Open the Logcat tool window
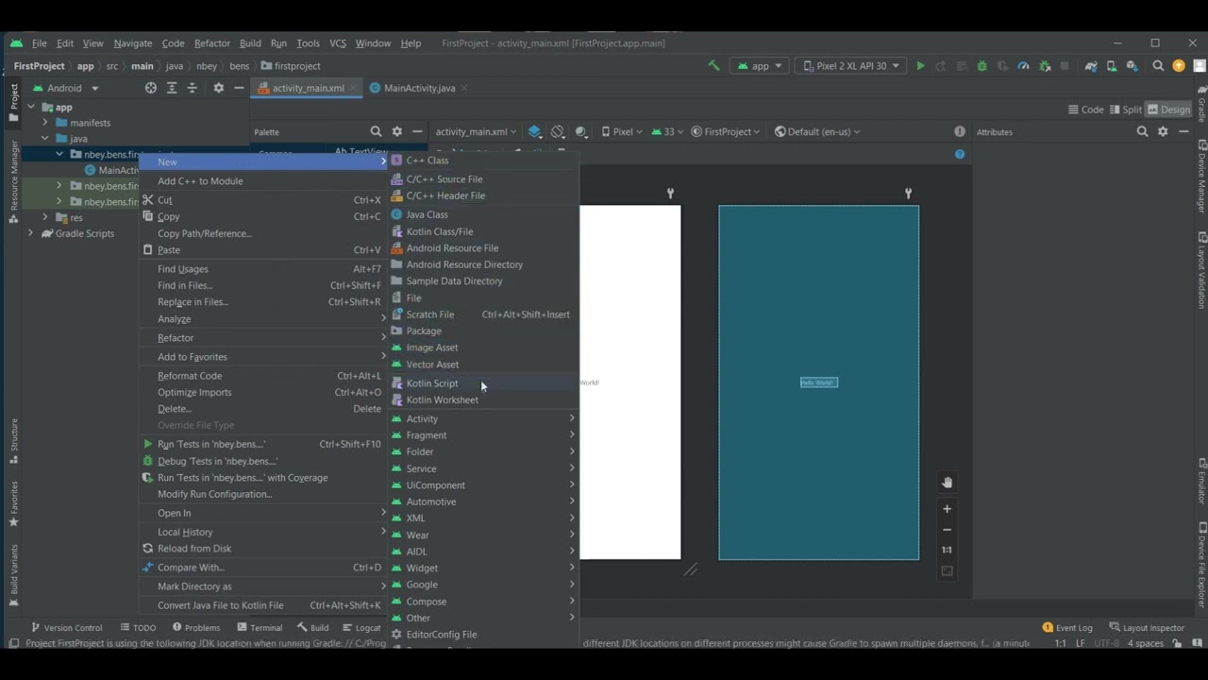Screen dimensions: 1208x680 click(x=361, y=628)
